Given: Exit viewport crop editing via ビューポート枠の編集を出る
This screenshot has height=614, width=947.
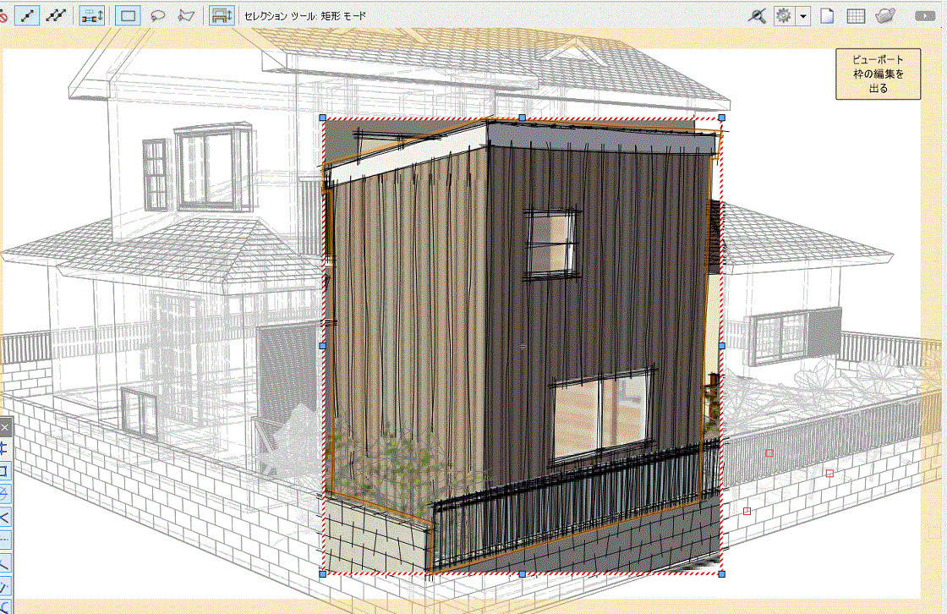Looking at the screenshot, I should coord(878,74).
